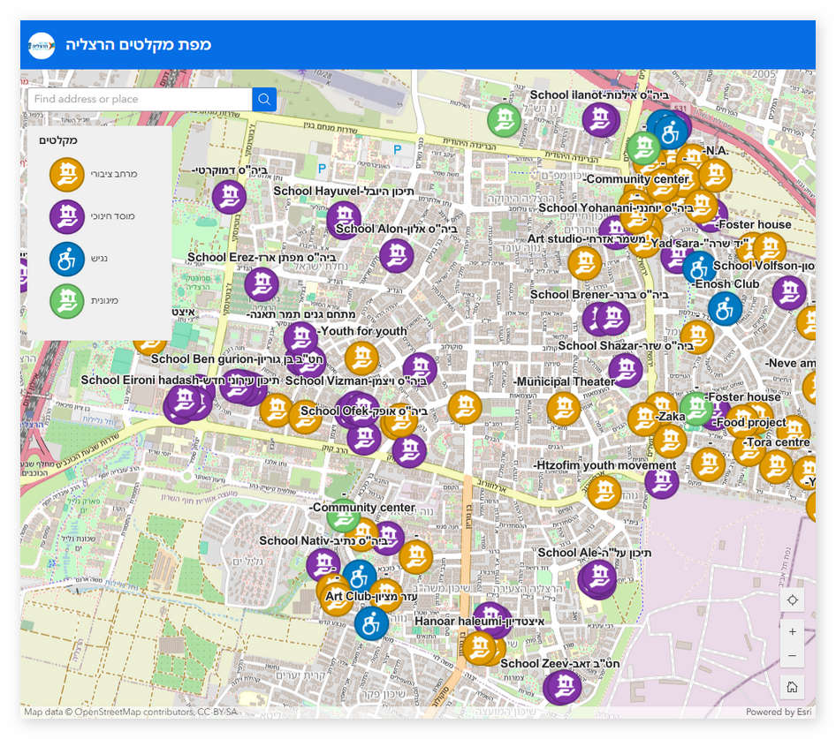Focus the Find address or place field
Screen dimensions: 836x739
tap(140, 99)
